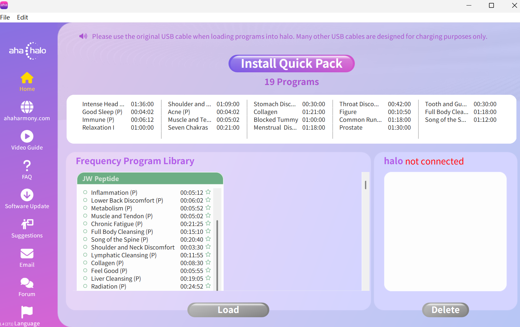Click the Radiation (P) program name

[x=109, y=286]
